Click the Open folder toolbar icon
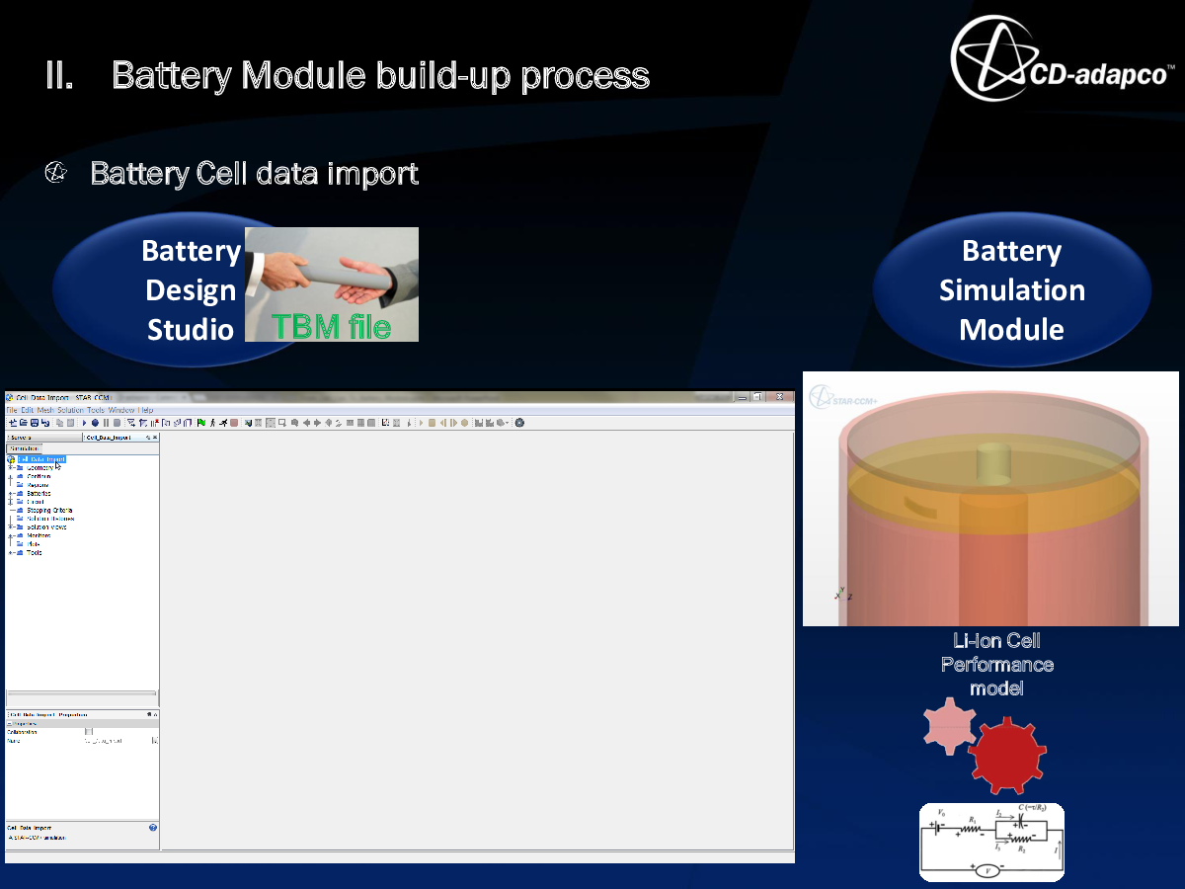1185x889 pixels. pos(23,423)
